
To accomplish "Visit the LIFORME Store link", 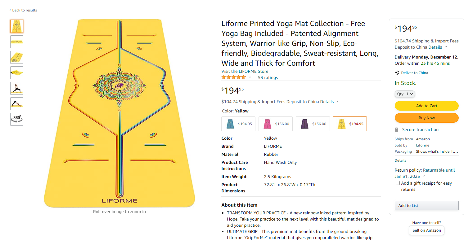I will [245, 71].
